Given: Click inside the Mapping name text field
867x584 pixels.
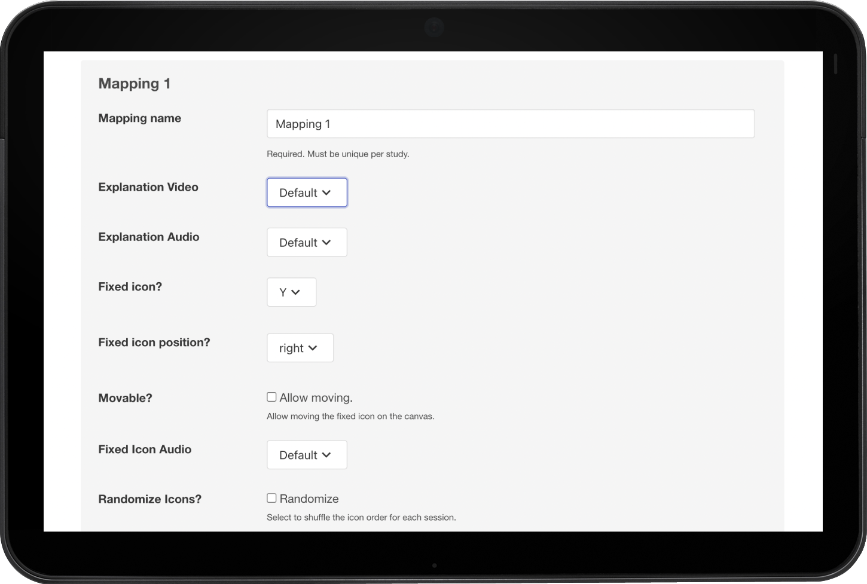Looking at the screenshot, I should 510,124.
